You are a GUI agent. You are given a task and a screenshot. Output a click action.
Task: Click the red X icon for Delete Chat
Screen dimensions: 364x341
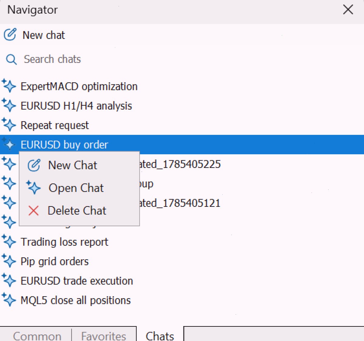click(33, 210)
